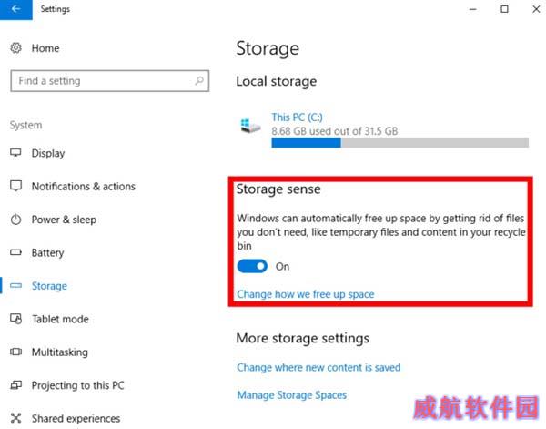Open the Manage Storage Spaces link
Viewport: 546px width, 429px height.
tap(292, 395)
